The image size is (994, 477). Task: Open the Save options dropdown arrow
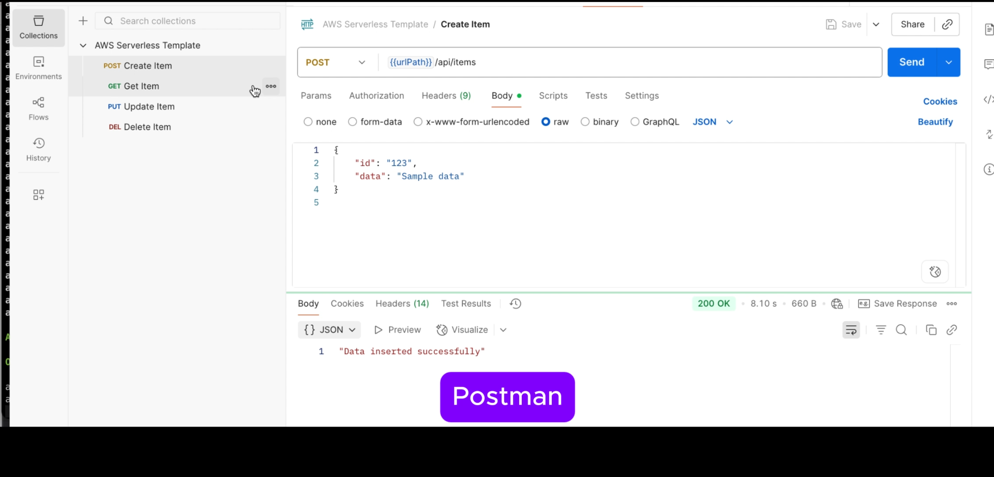point(876,24)
